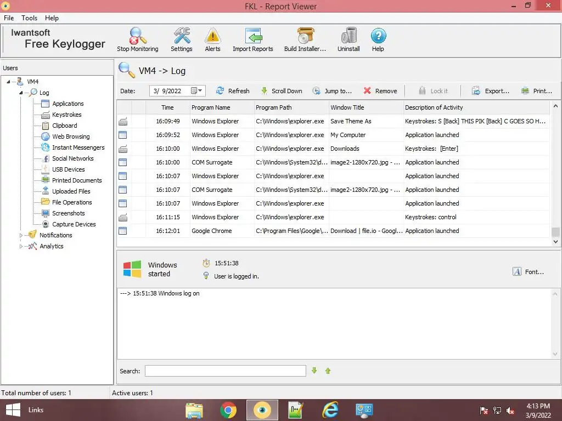The width and height of the screenshot is (562, 421).
Task: Open the Date calendar dropdown
Action: (x=197, y=91)
